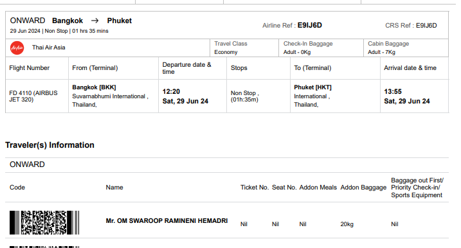The image size is (461, 248).
Task: Click passenger name Mr. OM SWAROOP RAMINENI HEMADRI
Action: click(167, 220)
